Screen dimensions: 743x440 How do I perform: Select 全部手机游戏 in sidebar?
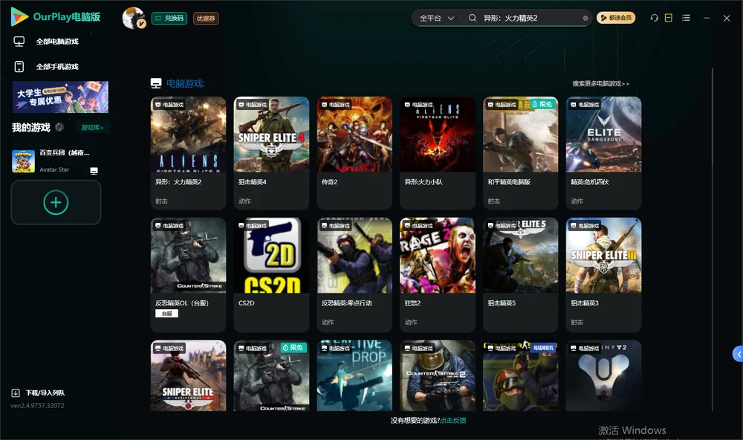point(57,67)
